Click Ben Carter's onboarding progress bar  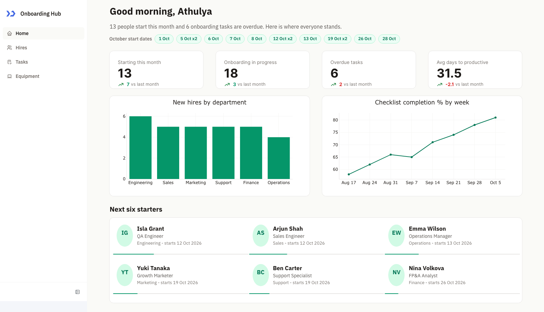(x=317, y=293)
